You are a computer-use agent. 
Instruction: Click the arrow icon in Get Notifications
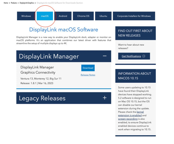(144, 56)
